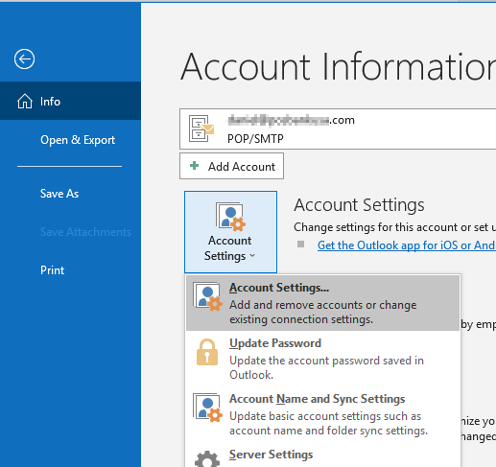The width and height of the screenshot is (496, 467).
Task: Click 'Update the account password saved' description
Action: click(326, 367)
